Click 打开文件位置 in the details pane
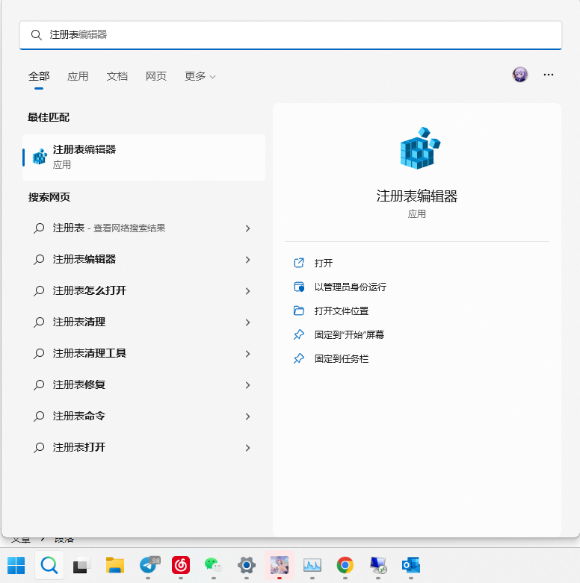580x583 pixels. click(x=341, y=311)
